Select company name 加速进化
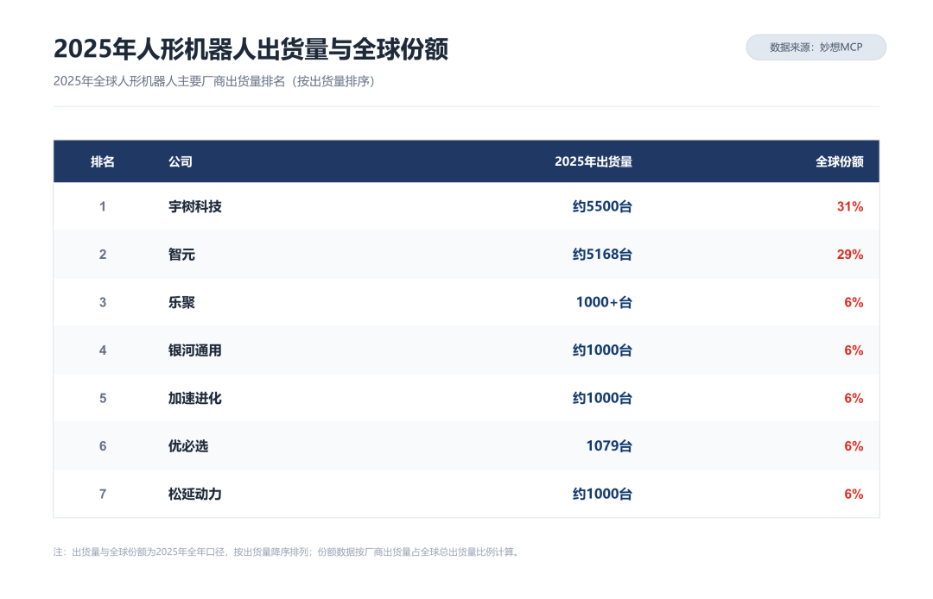Image resolution: width=933 pixels, height=599 pixels. click(195, 398)
